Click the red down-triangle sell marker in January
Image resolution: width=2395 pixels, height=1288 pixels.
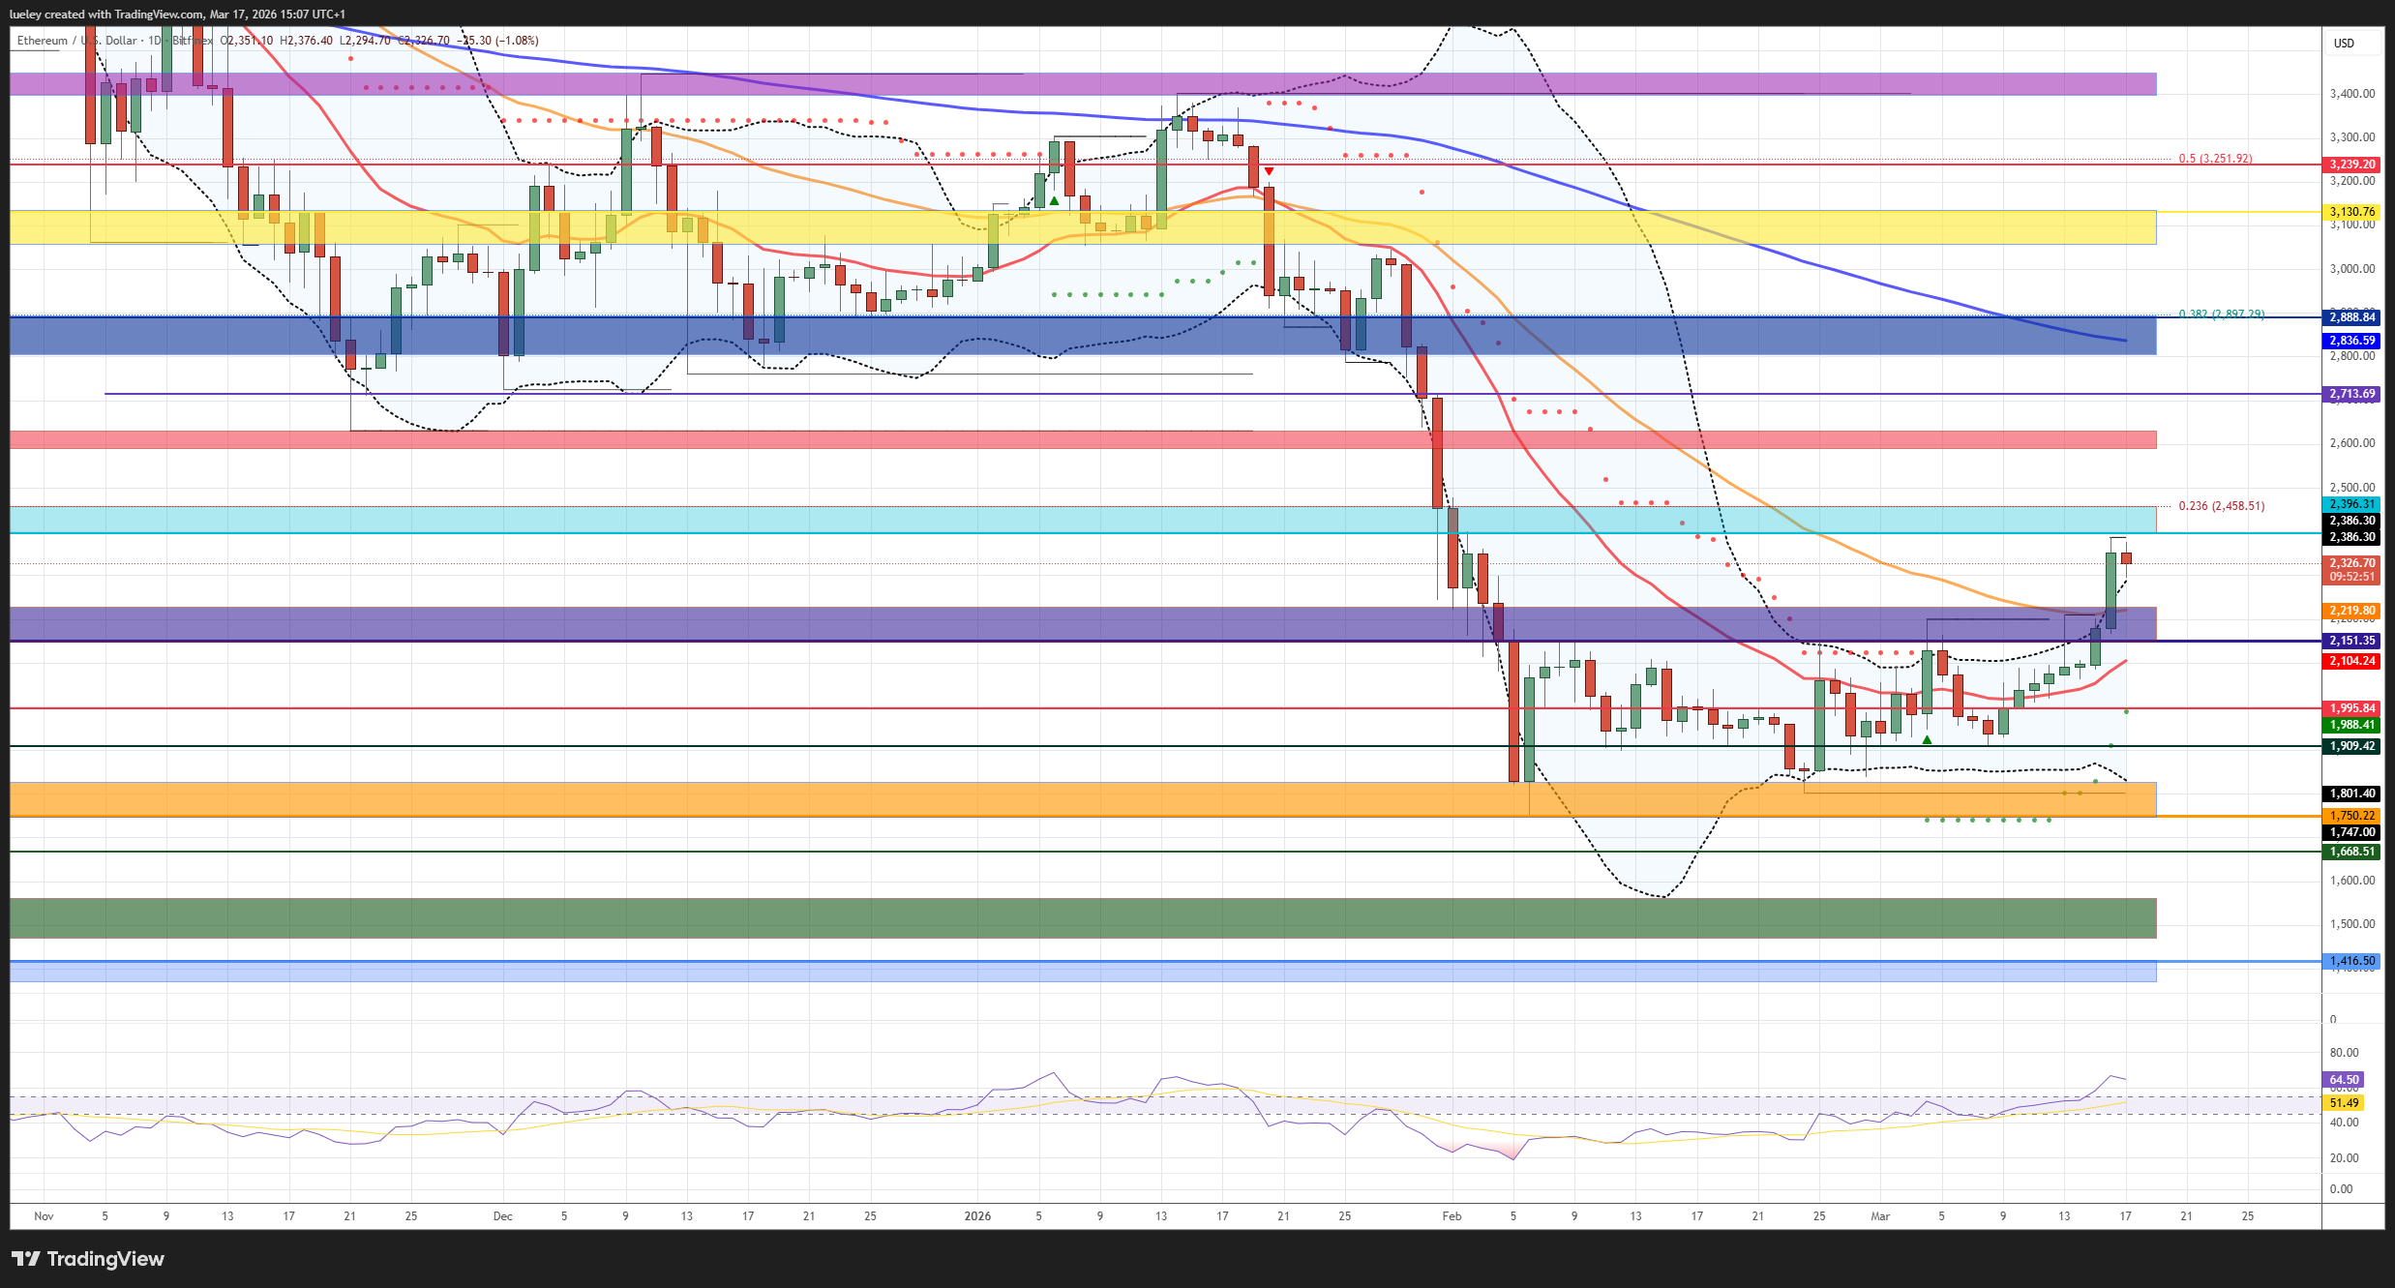1269,171
